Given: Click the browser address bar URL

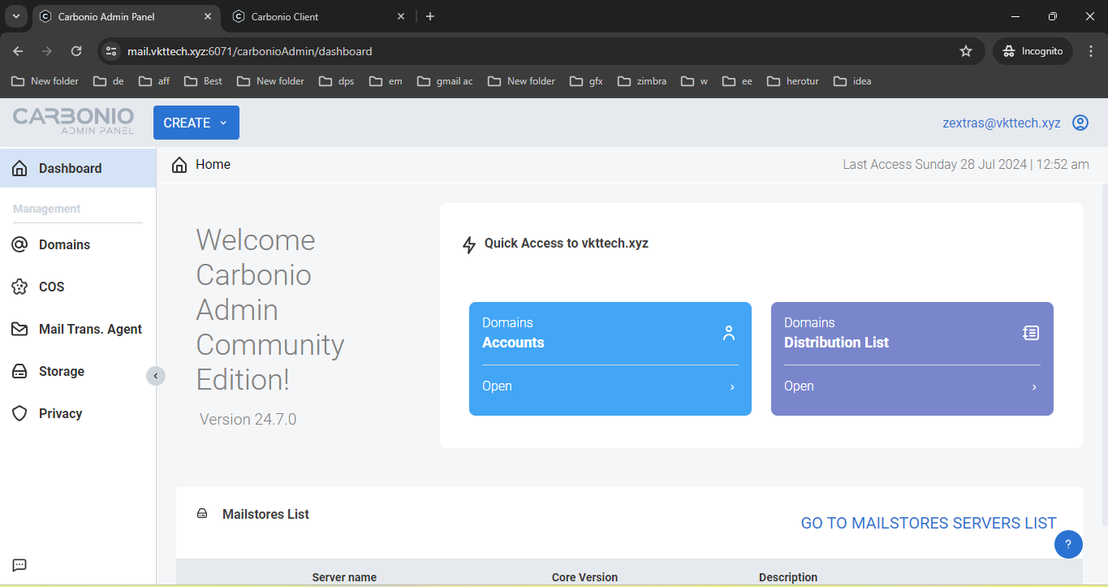Looking at the screenshot, I should pos(250,51).
